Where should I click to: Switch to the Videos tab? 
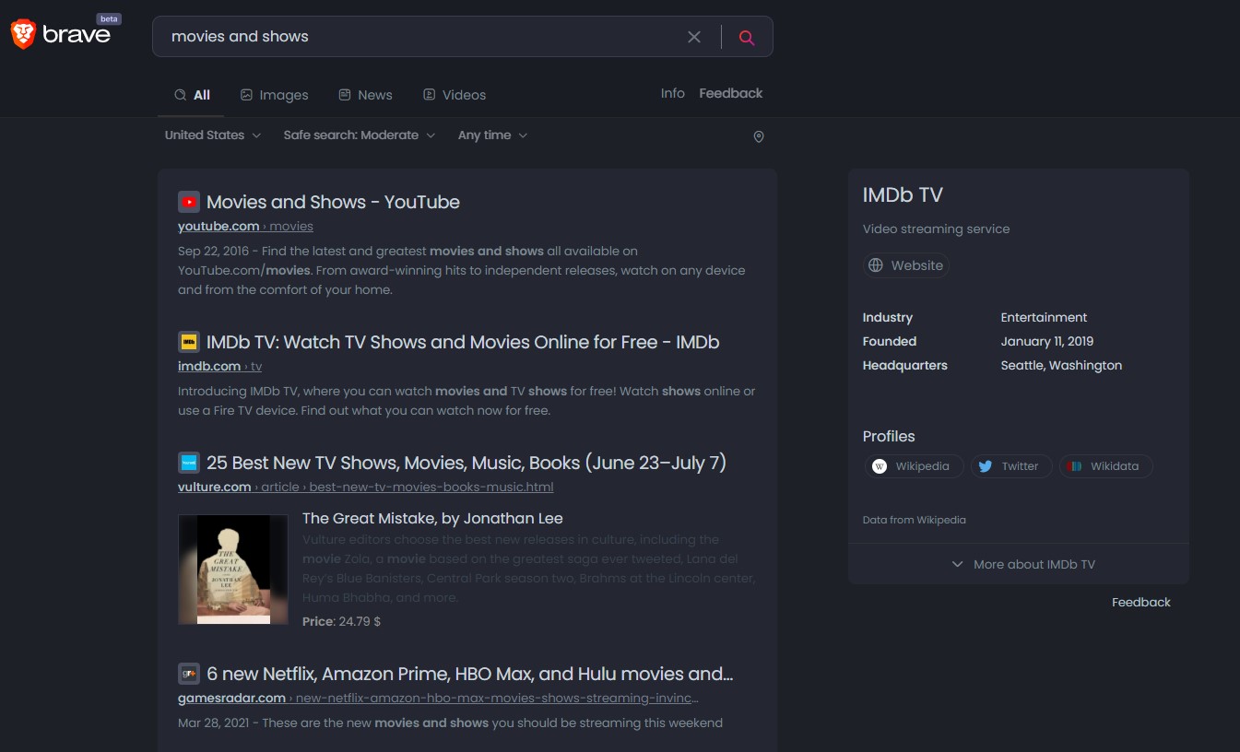click(454, 95)
